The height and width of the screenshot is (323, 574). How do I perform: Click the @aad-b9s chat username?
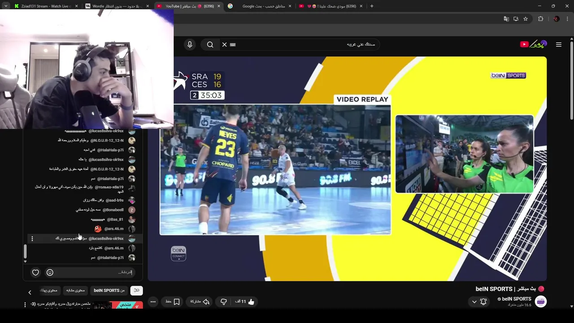click(x=115, y=200)
